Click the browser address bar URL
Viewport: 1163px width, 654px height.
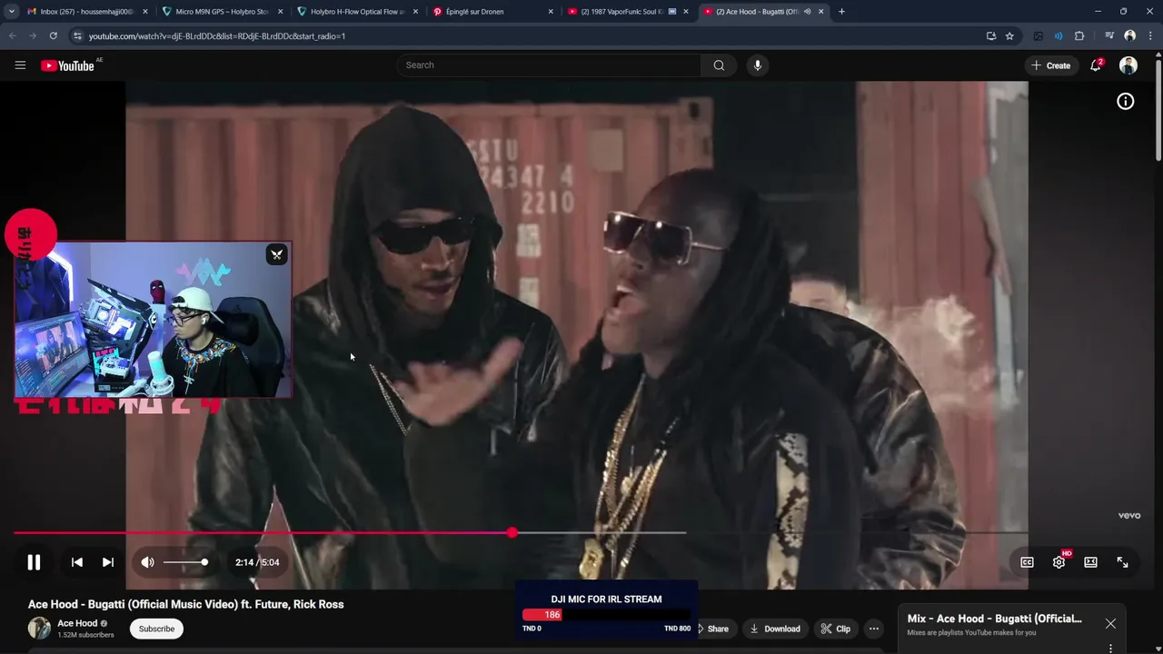click(216, 36)
